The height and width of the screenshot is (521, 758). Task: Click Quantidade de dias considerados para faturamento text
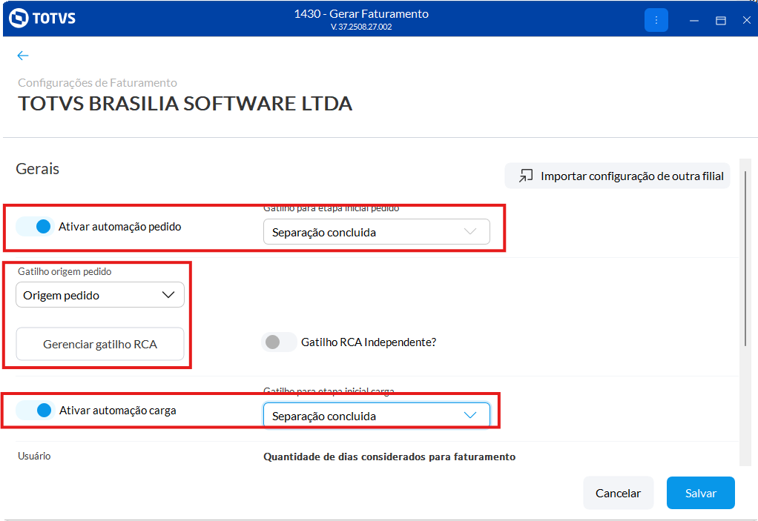(389, 457)
